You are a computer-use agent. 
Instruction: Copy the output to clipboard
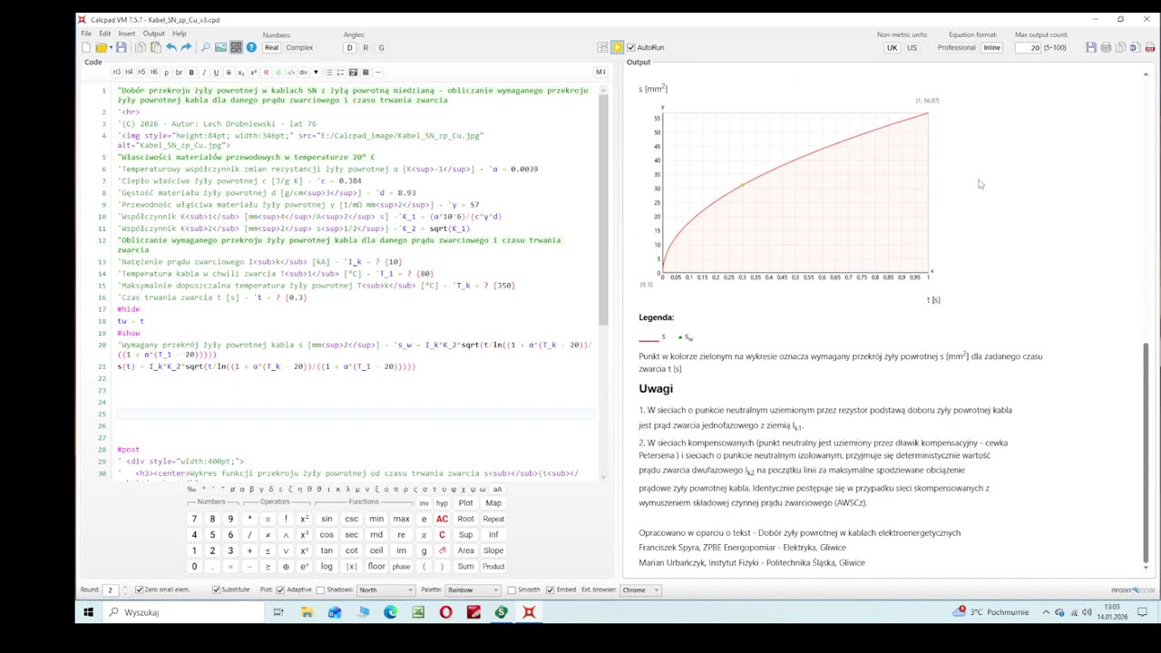pyautogui.click(x=1121, y=47)
